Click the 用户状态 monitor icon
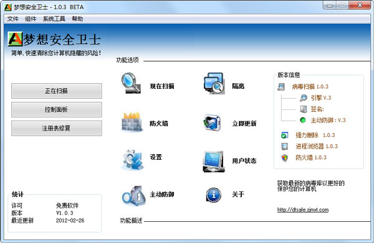The height and width of the screenshot is (243, 374). (213, 162)
